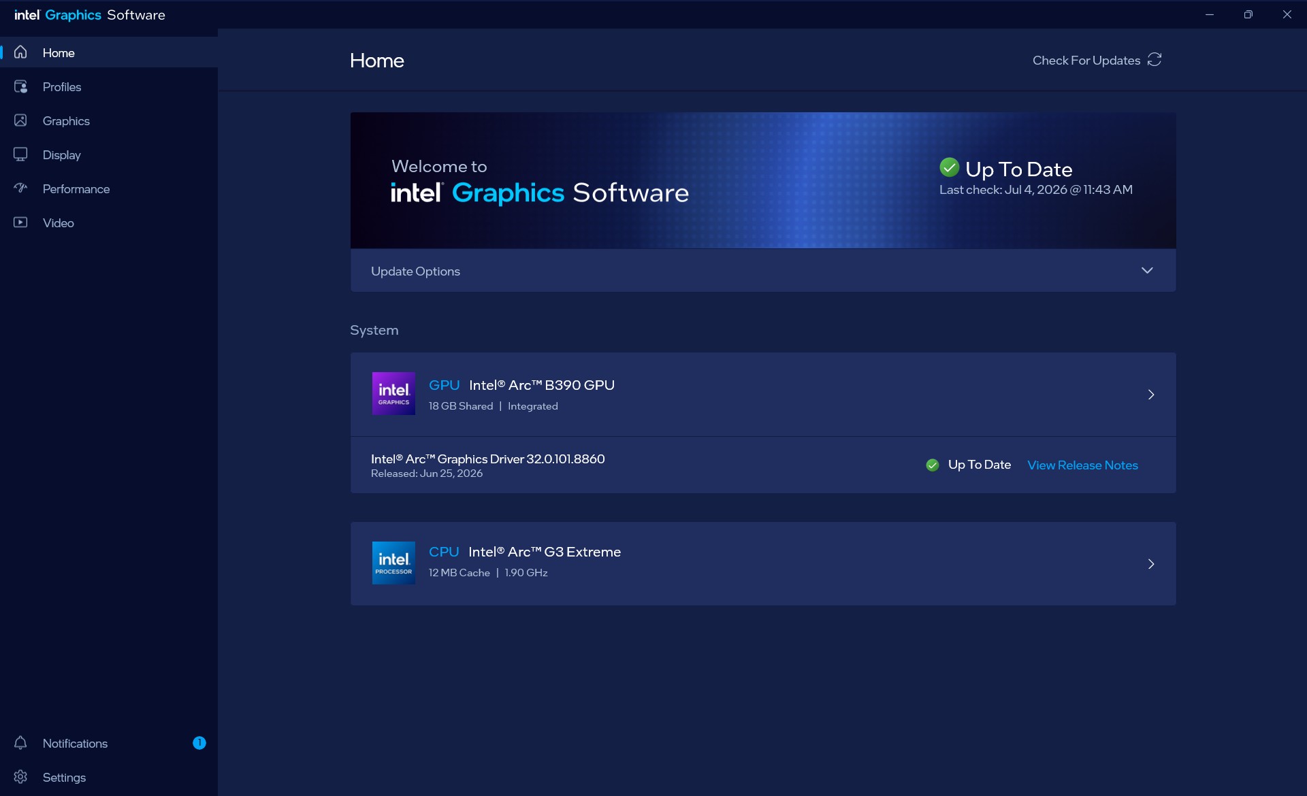Click the 1.90 GHz text

coord(526,573)
